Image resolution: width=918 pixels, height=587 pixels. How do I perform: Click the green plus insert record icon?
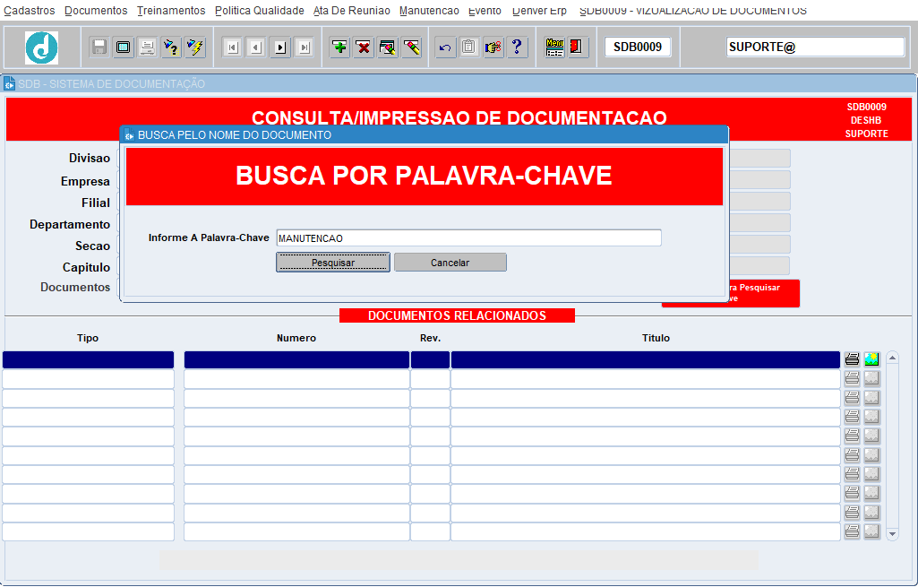[x=340, y=47]
